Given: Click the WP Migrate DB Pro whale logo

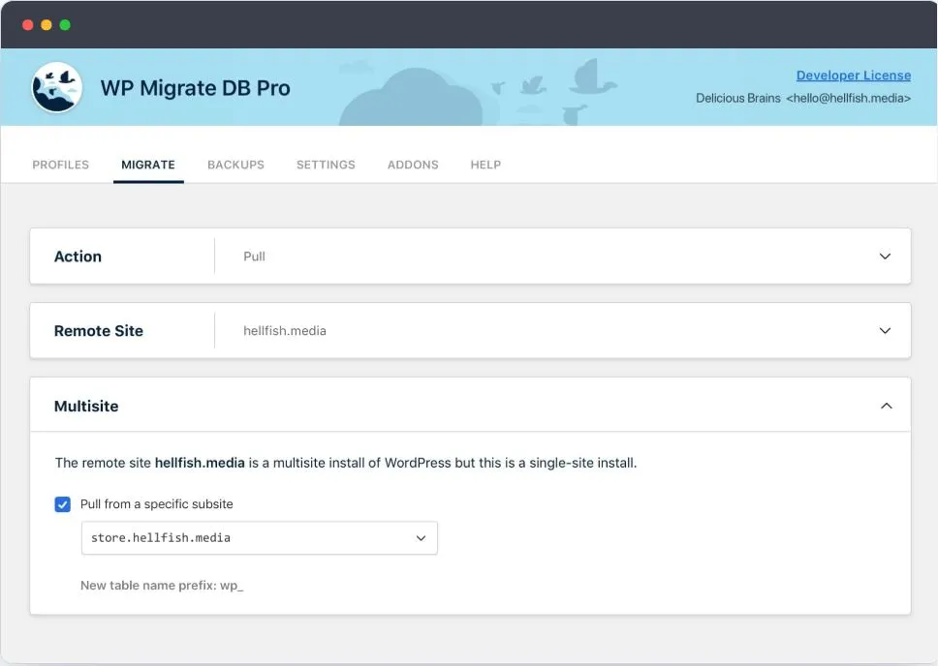Looking at the screenshot, I should click(x=56, y=87).
